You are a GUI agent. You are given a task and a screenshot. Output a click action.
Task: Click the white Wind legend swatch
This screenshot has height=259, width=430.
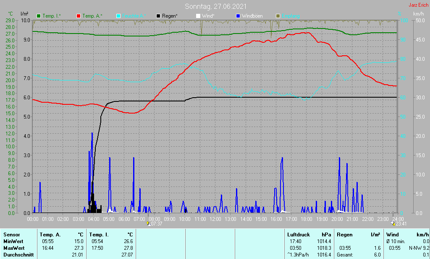click(x=198, y=16)
